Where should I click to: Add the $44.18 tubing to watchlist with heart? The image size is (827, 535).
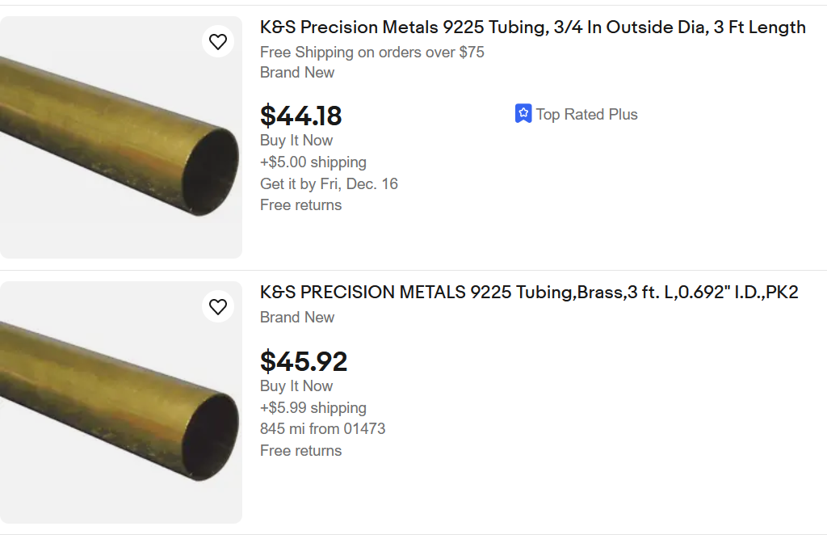click(x=218, y=41)
